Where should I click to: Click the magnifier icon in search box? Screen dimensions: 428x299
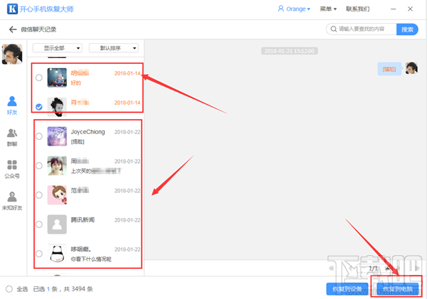tap(333, 29)
